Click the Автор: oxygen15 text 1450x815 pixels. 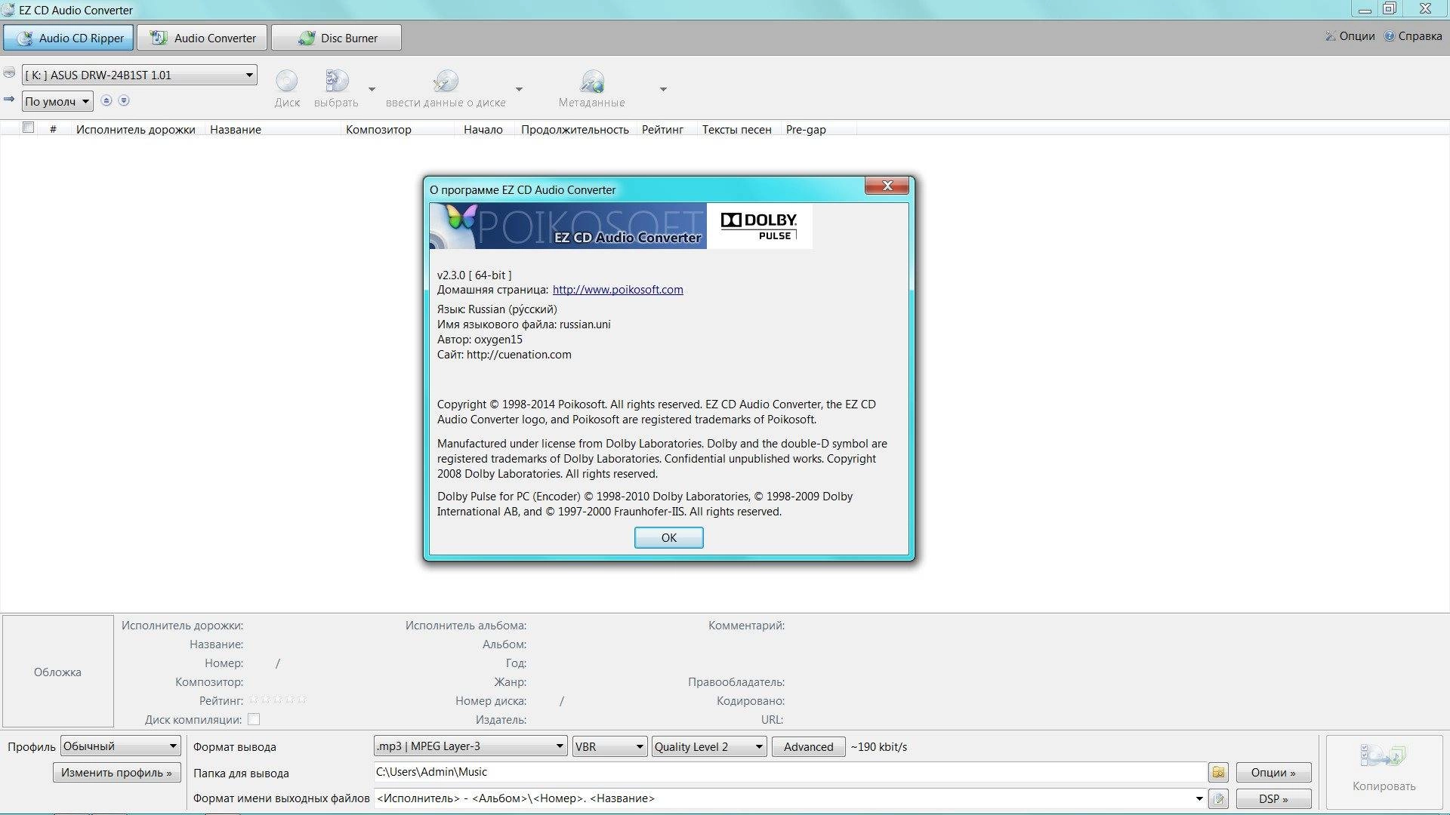pos(480,340)
